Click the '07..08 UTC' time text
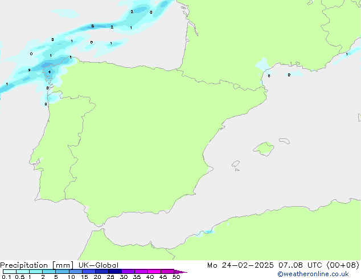 pyautogui.click(x=300, y=265)
